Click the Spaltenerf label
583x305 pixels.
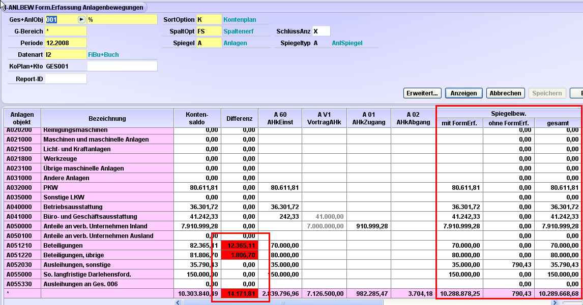click(238, 31)
